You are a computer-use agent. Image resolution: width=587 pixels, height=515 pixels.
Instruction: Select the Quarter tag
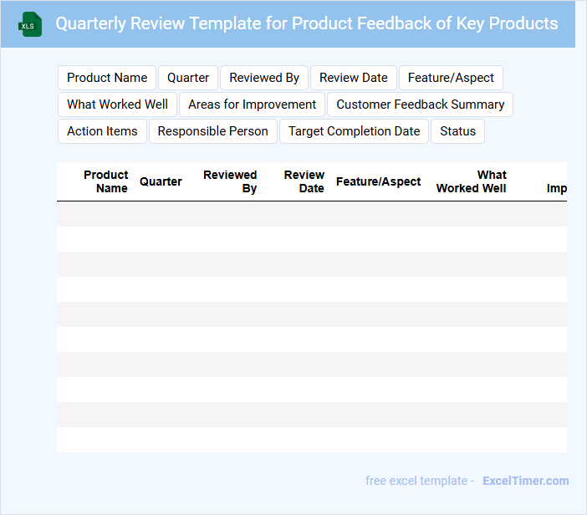tap(188, 78)
